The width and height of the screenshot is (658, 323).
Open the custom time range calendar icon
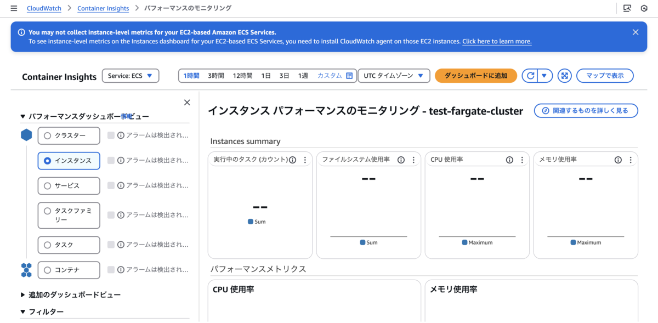[349, 76]
